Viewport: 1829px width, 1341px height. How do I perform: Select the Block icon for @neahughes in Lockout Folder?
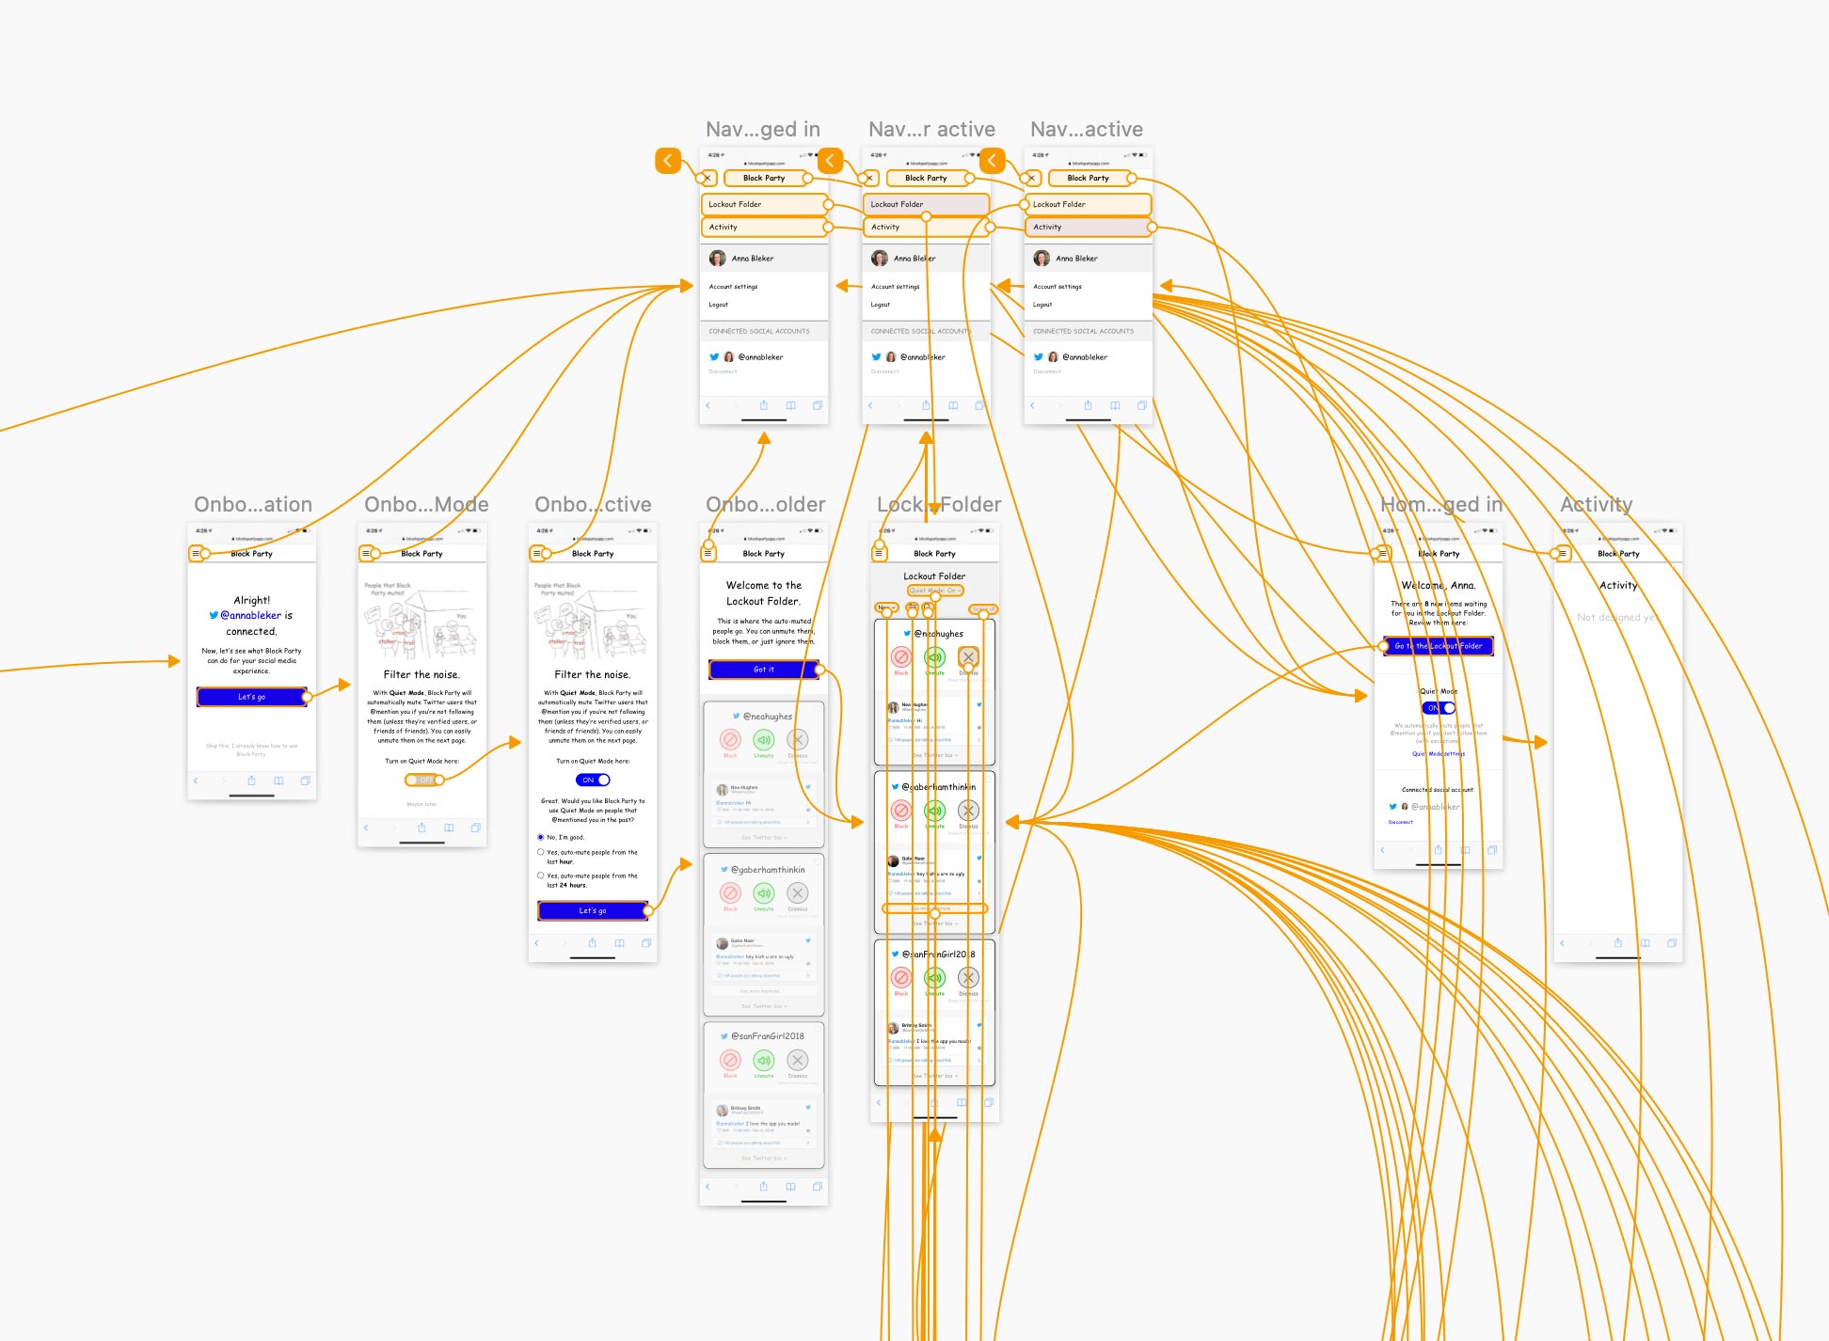point(899,657)
